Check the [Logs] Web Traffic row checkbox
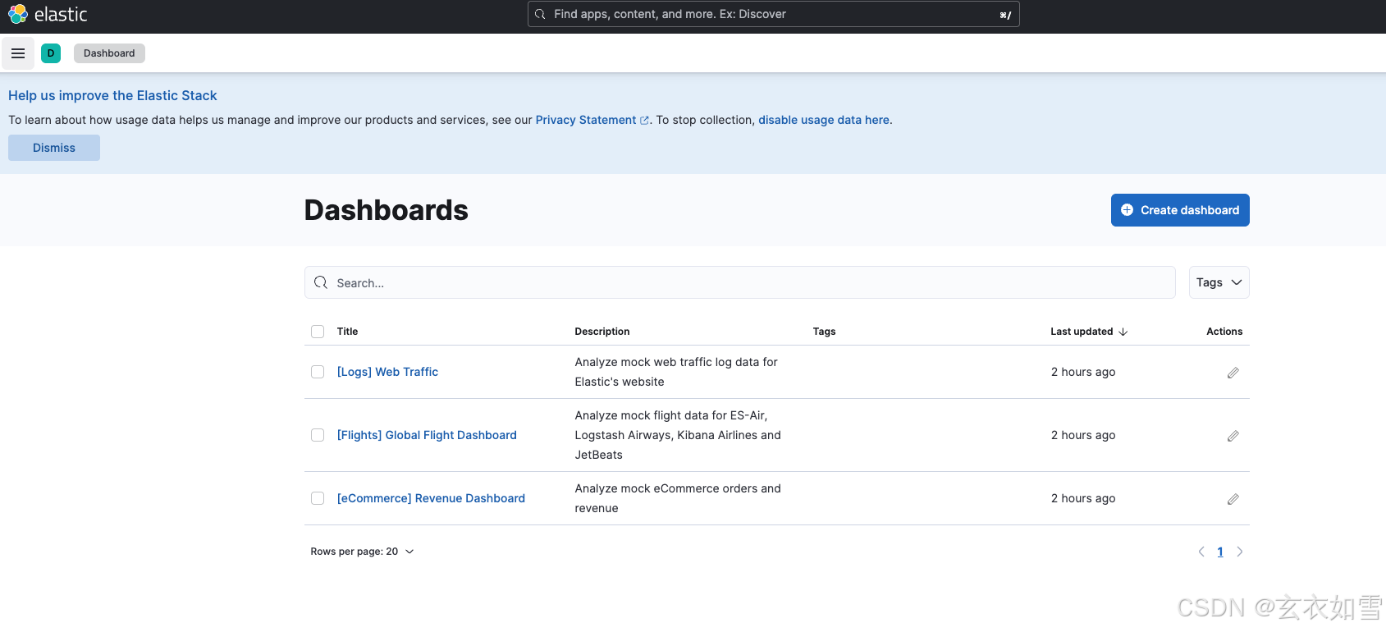Image resolution: width=1386 pixels, height=632 pixels. (x=318, y=372)
